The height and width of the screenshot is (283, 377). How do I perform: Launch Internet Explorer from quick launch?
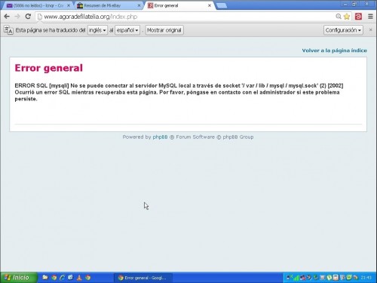pos(62,278)
